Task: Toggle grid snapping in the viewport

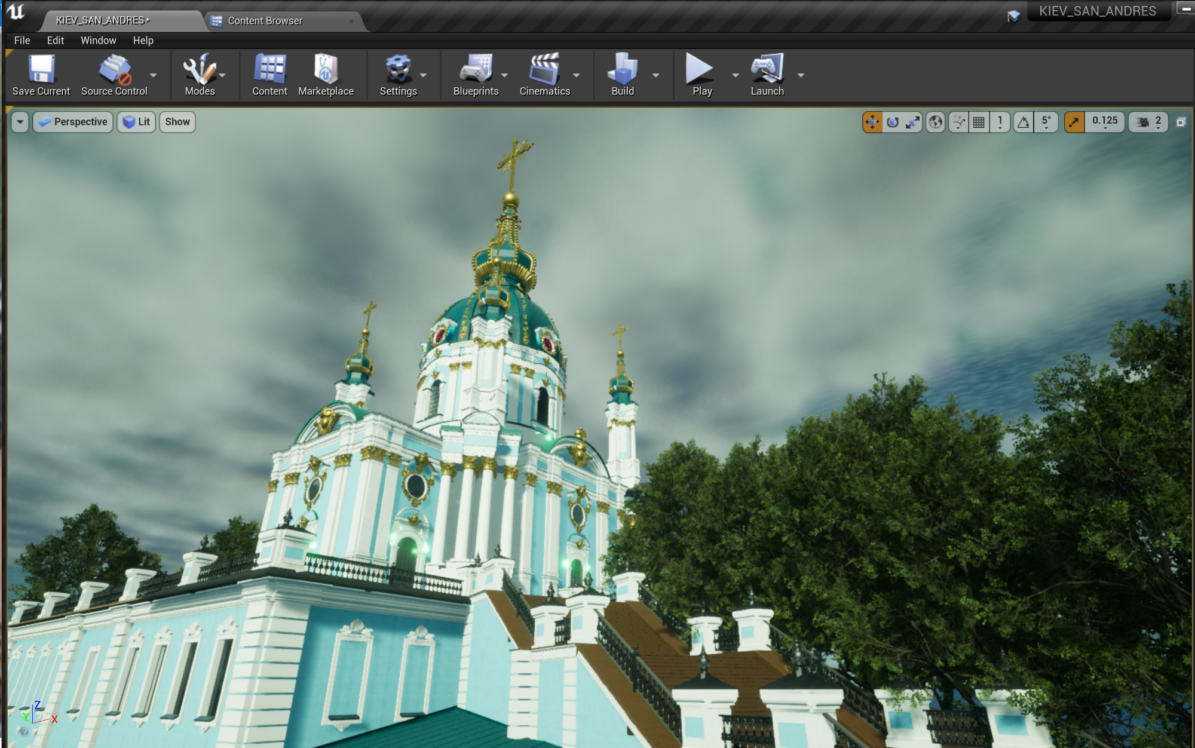Action: [979, 122]
